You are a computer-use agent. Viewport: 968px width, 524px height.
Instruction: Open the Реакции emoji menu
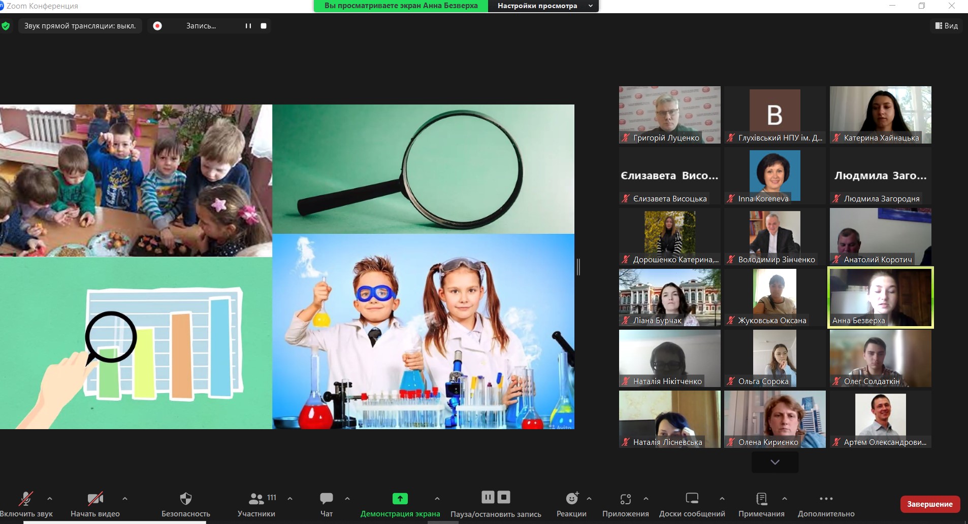click(571, 504)
